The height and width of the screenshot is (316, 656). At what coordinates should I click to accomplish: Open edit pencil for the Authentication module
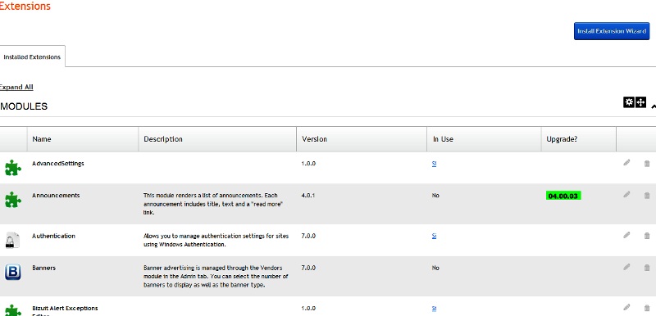(626, 235)
